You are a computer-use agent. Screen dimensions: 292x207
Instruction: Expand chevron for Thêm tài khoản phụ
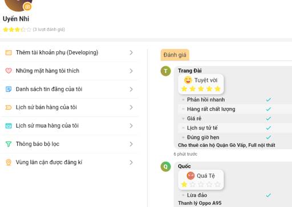click(131, 52)
